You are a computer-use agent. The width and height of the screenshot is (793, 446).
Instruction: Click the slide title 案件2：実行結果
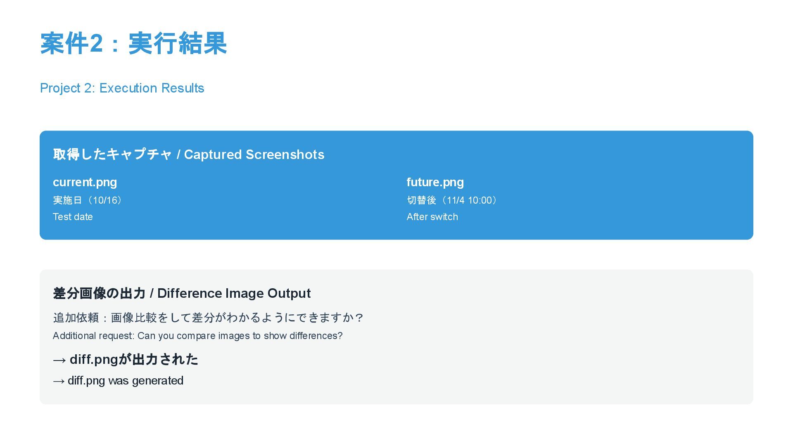[133, 43]
